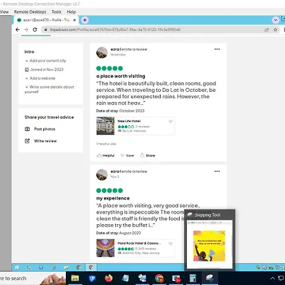The image size is (285, 285).
Task: Select the ezra l Profile tab
Action: click(46, 20)
